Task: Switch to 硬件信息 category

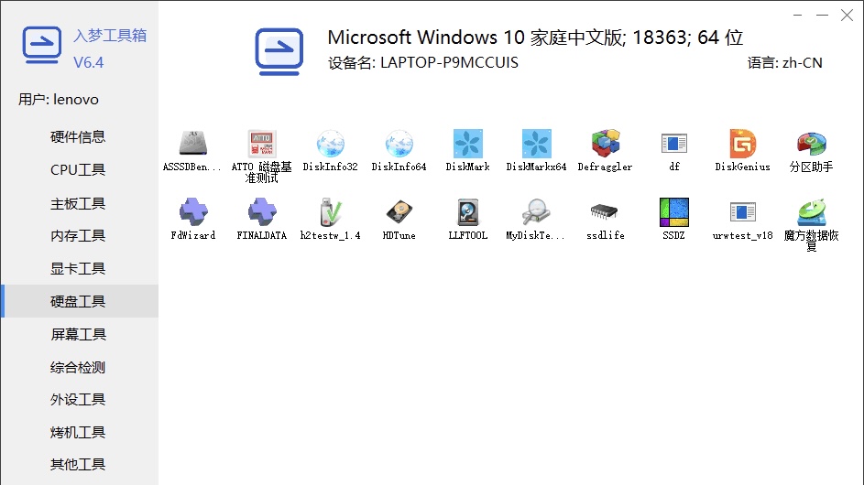Action: point(78,137)
